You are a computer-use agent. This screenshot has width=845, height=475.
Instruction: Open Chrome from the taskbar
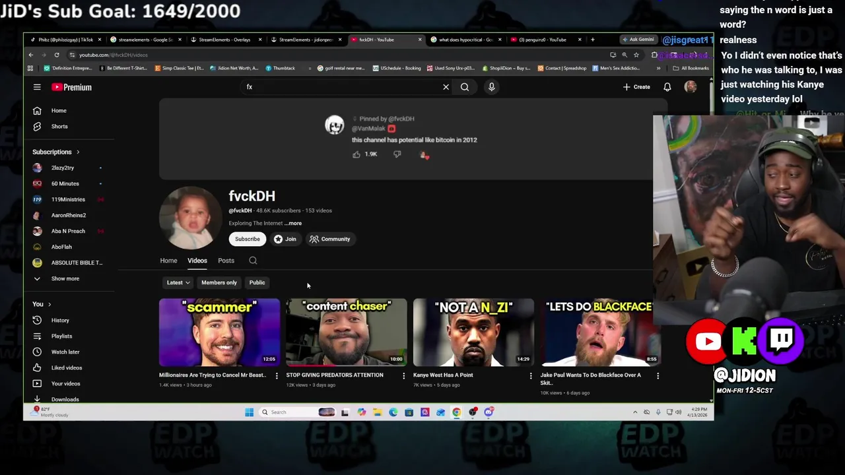point(456,412)
